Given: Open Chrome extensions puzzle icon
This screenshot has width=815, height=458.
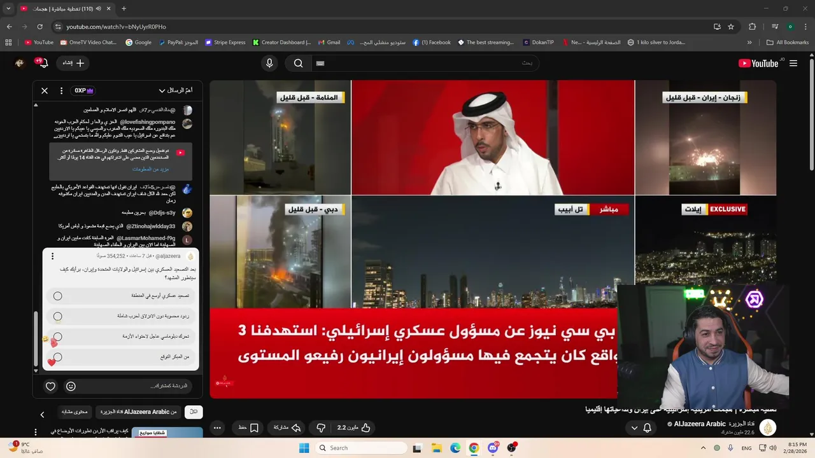Looking at the screenshot, I should tap(752, 27).
